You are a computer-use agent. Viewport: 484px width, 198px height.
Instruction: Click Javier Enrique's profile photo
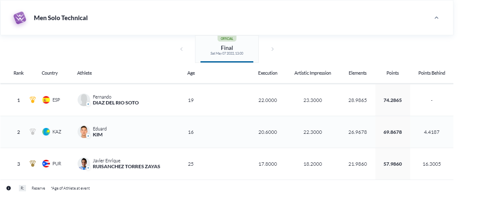(84, 164)
